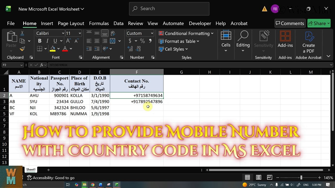Viewport: 335px width, 188px height.
Task: Click the green Share button
Action: click(319, 23)
